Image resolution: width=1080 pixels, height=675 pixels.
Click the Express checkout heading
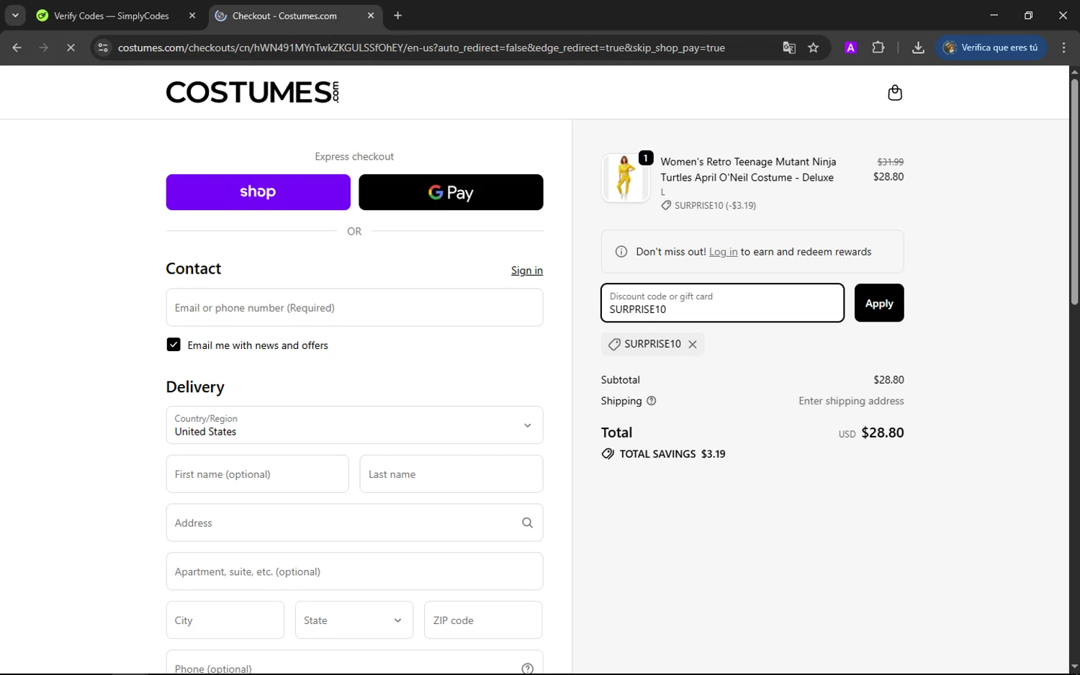tap(354, 157)
